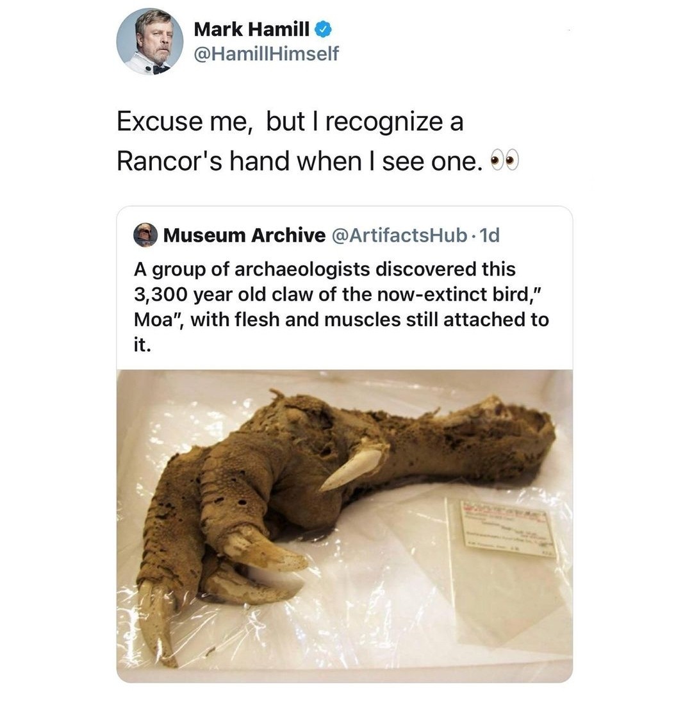Image resolution: width=692 pixels, height=705 pixels.
Task: Click the Rancor's hand tweet text
Action: coord(317,141)
